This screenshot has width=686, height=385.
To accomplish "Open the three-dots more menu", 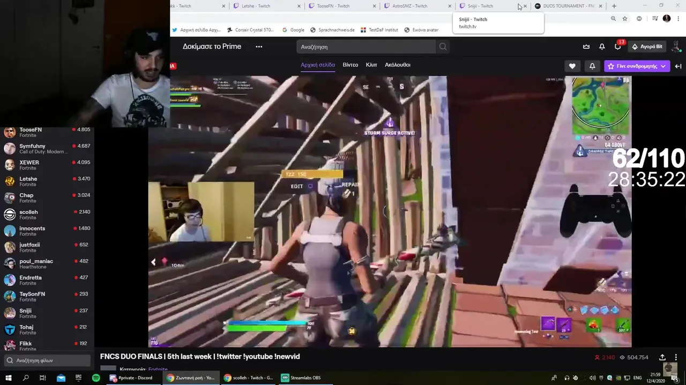I will tap(259, 47).
